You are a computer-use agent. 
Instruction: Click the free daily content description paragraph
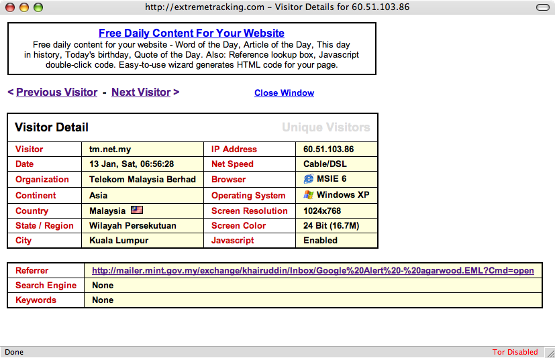coord(191,55)
